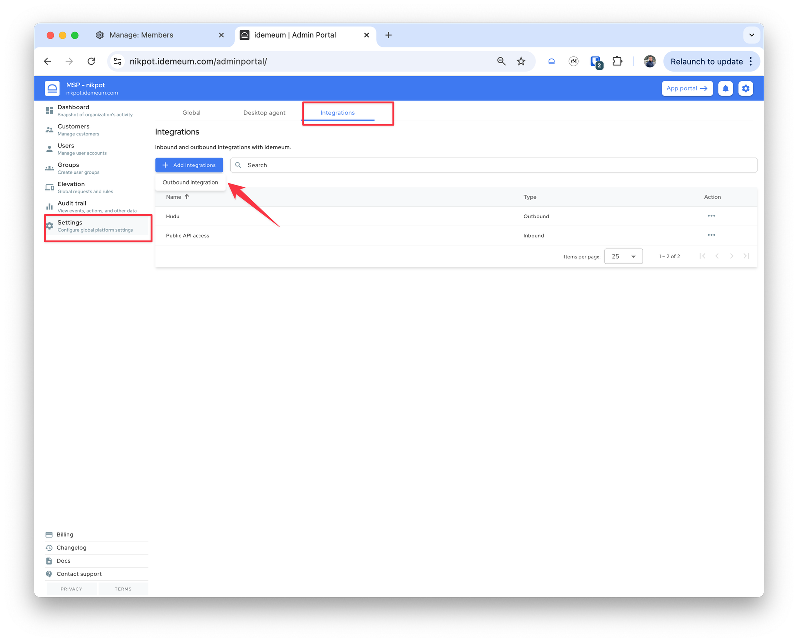Image resolution: width=798 pixels, height=642 pixels.
Task: Open the Docs link
Action: pos(63,561)
